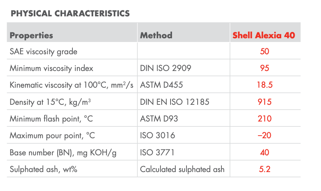Click the PHYSICAL CHARACTERISTICS heading
This screenshot has width=321, height=191.
(x=70, y=14)
